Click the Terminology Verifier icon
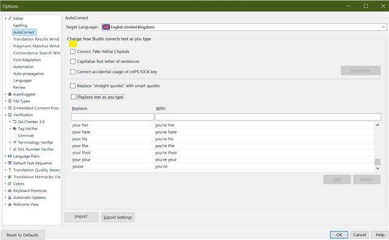 (x=15, y=142)
